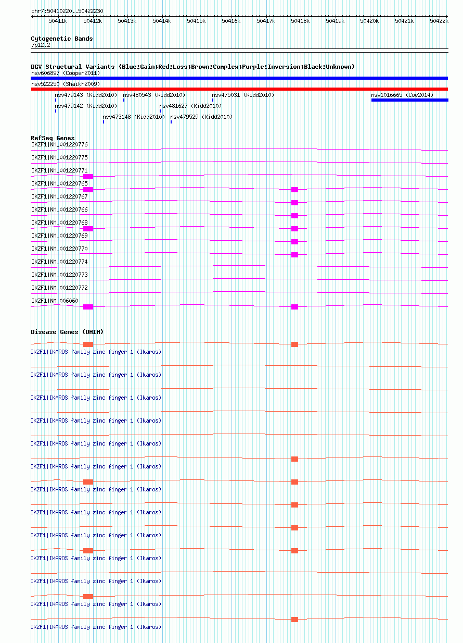Click the RefSeq Genes track title
This screenshot has width=463, height=643.
pyautogui.click(x=53, y=138)
